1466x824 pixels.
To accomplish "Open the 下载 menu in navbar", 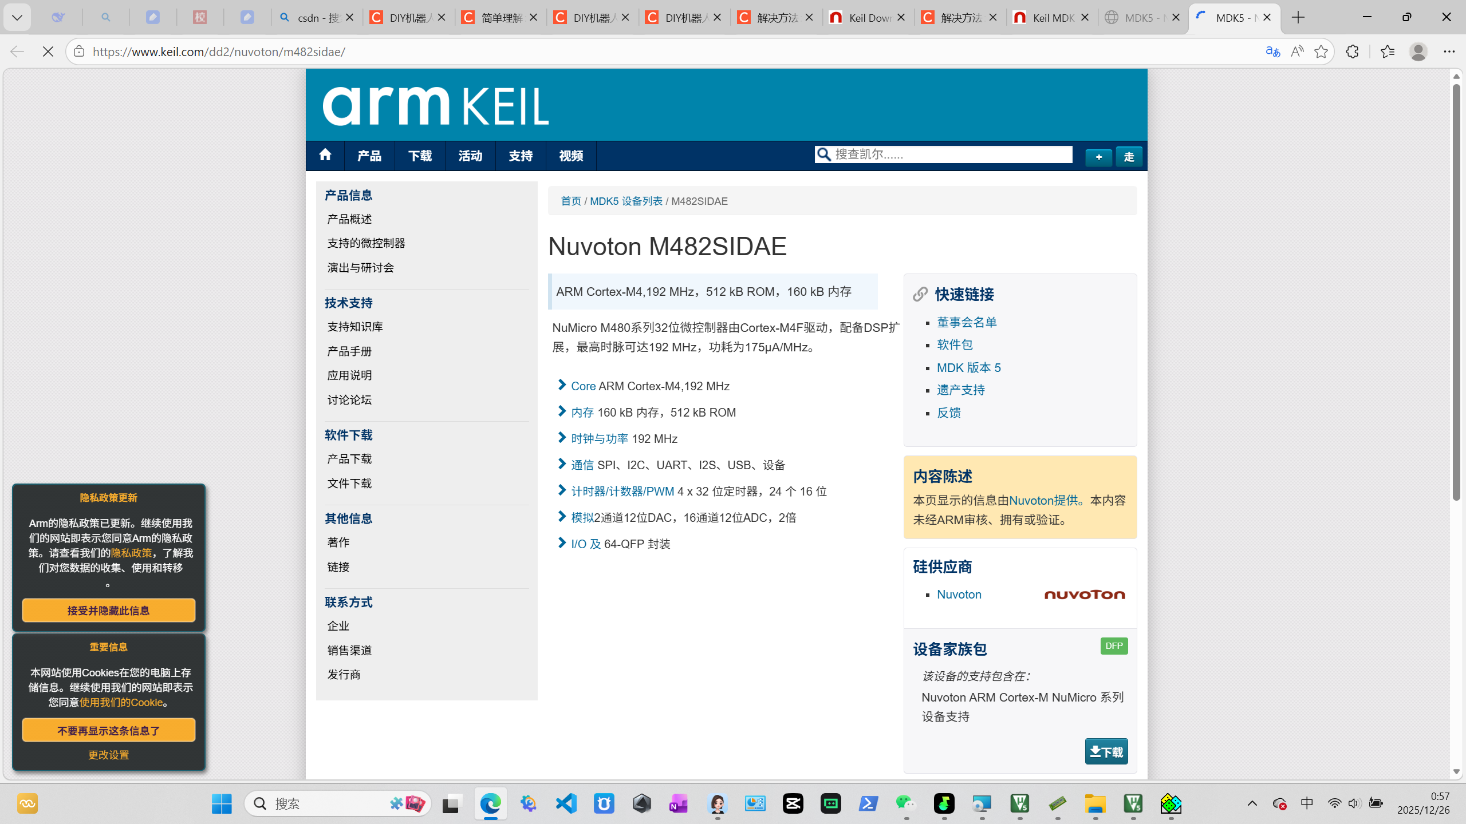I will (419, 156).
